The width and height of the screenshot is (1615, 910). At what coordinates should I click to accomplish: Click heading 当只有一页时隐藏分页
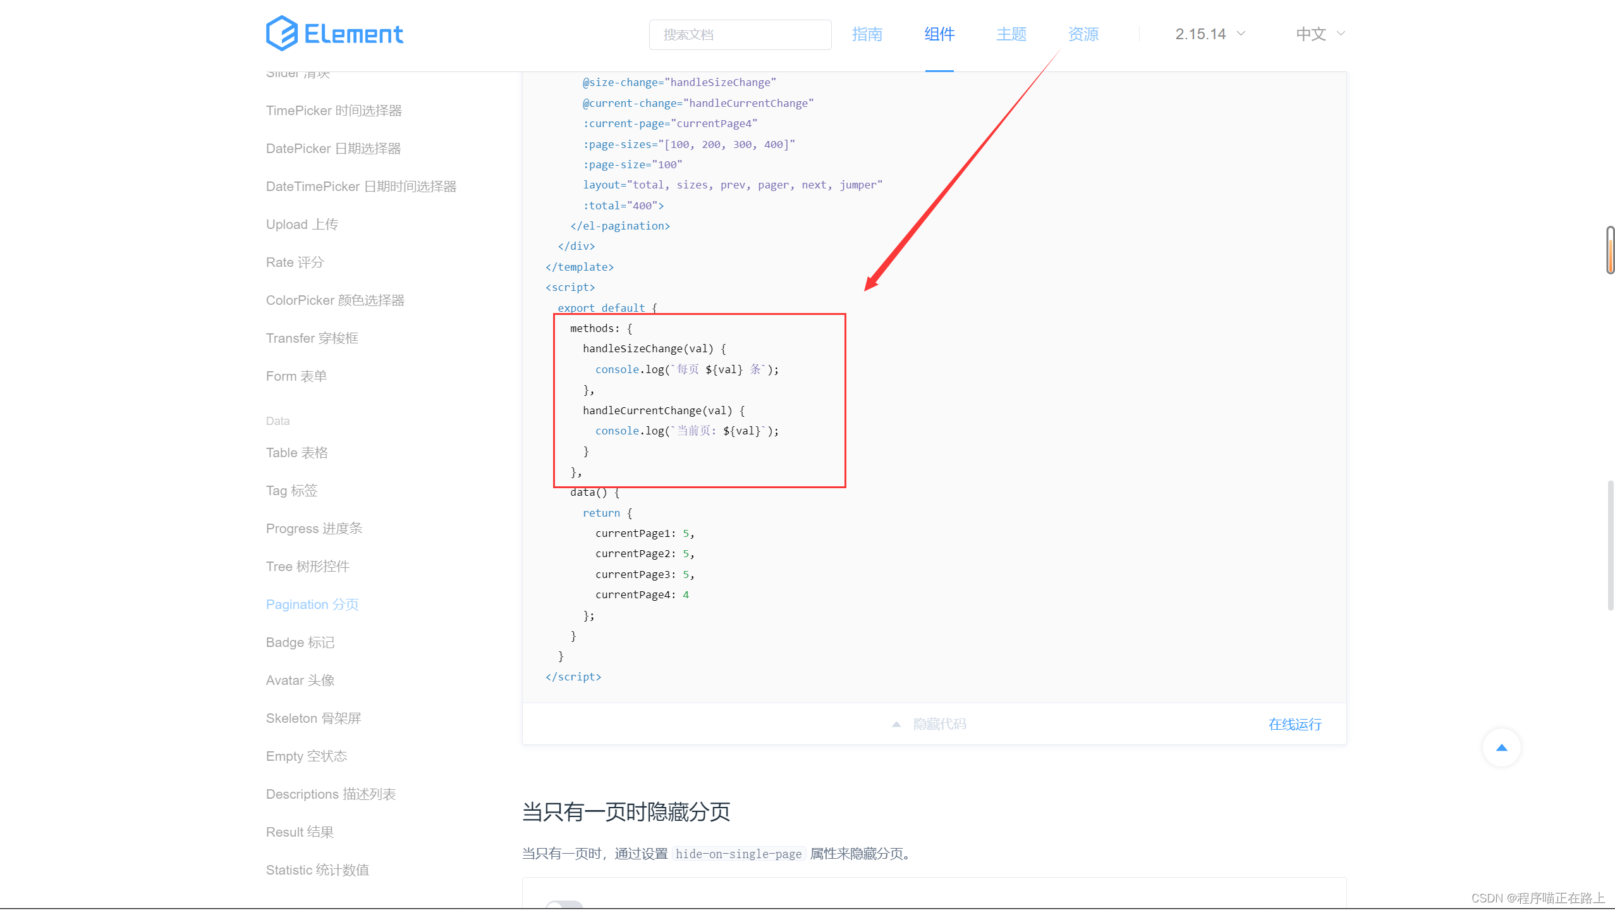click(626, 812)
